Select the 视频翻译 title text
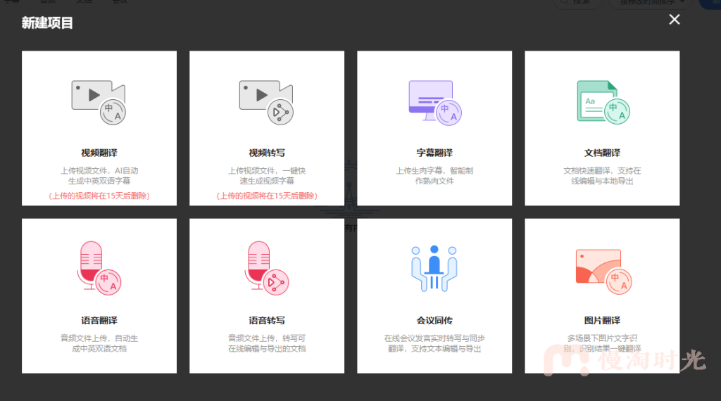The image size is (721, 401). point(99,153)
